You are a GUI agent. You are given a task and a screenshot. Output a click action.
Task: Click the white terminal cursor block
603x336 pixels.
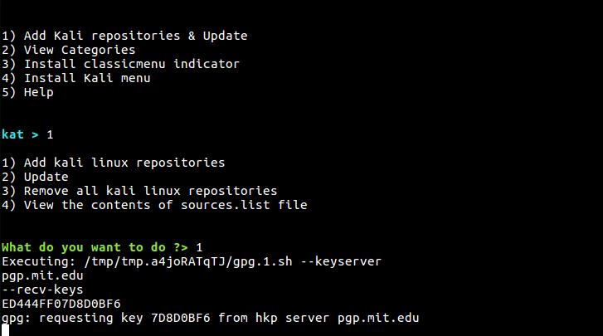[x=6, y=330]
